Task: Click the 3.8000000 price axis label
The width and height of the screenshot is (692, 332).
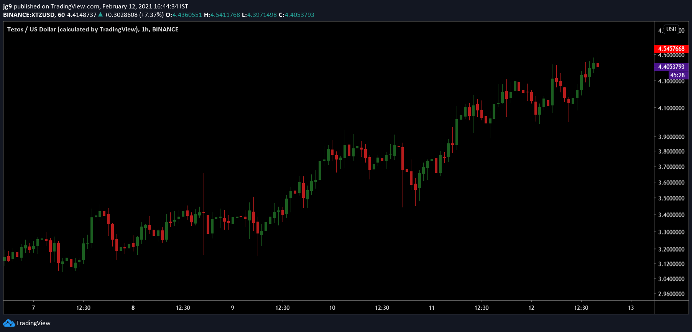Action: tap(671, 151)
